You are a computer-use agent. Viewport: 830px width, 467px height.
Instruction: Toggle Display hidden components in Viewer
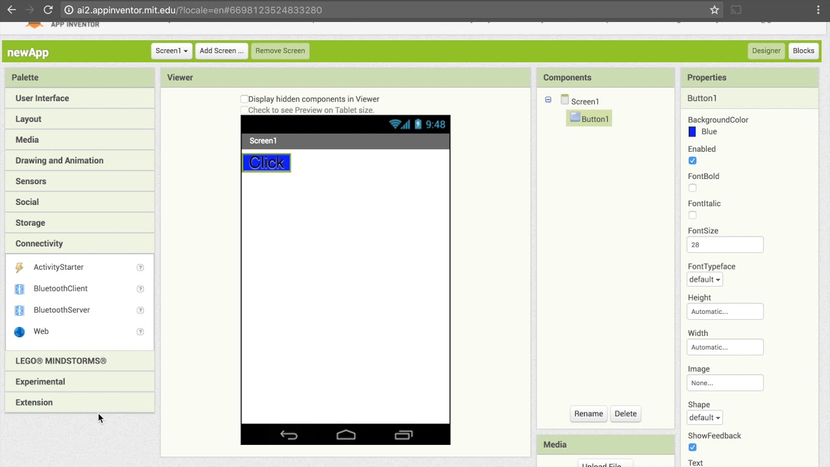[244, 99]
